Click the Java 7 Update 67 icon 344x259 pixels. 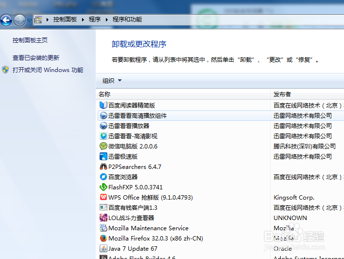tap(103, 248)
